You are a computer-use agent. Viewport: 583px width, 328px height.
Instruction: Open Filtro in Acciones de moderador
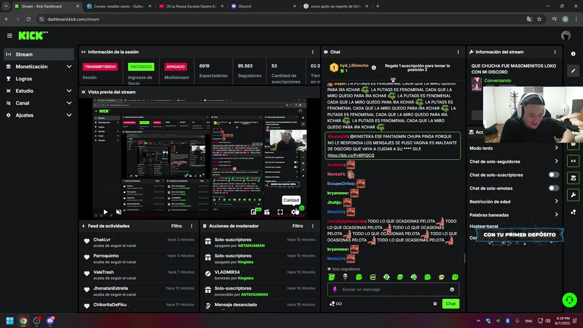(297, 226)
